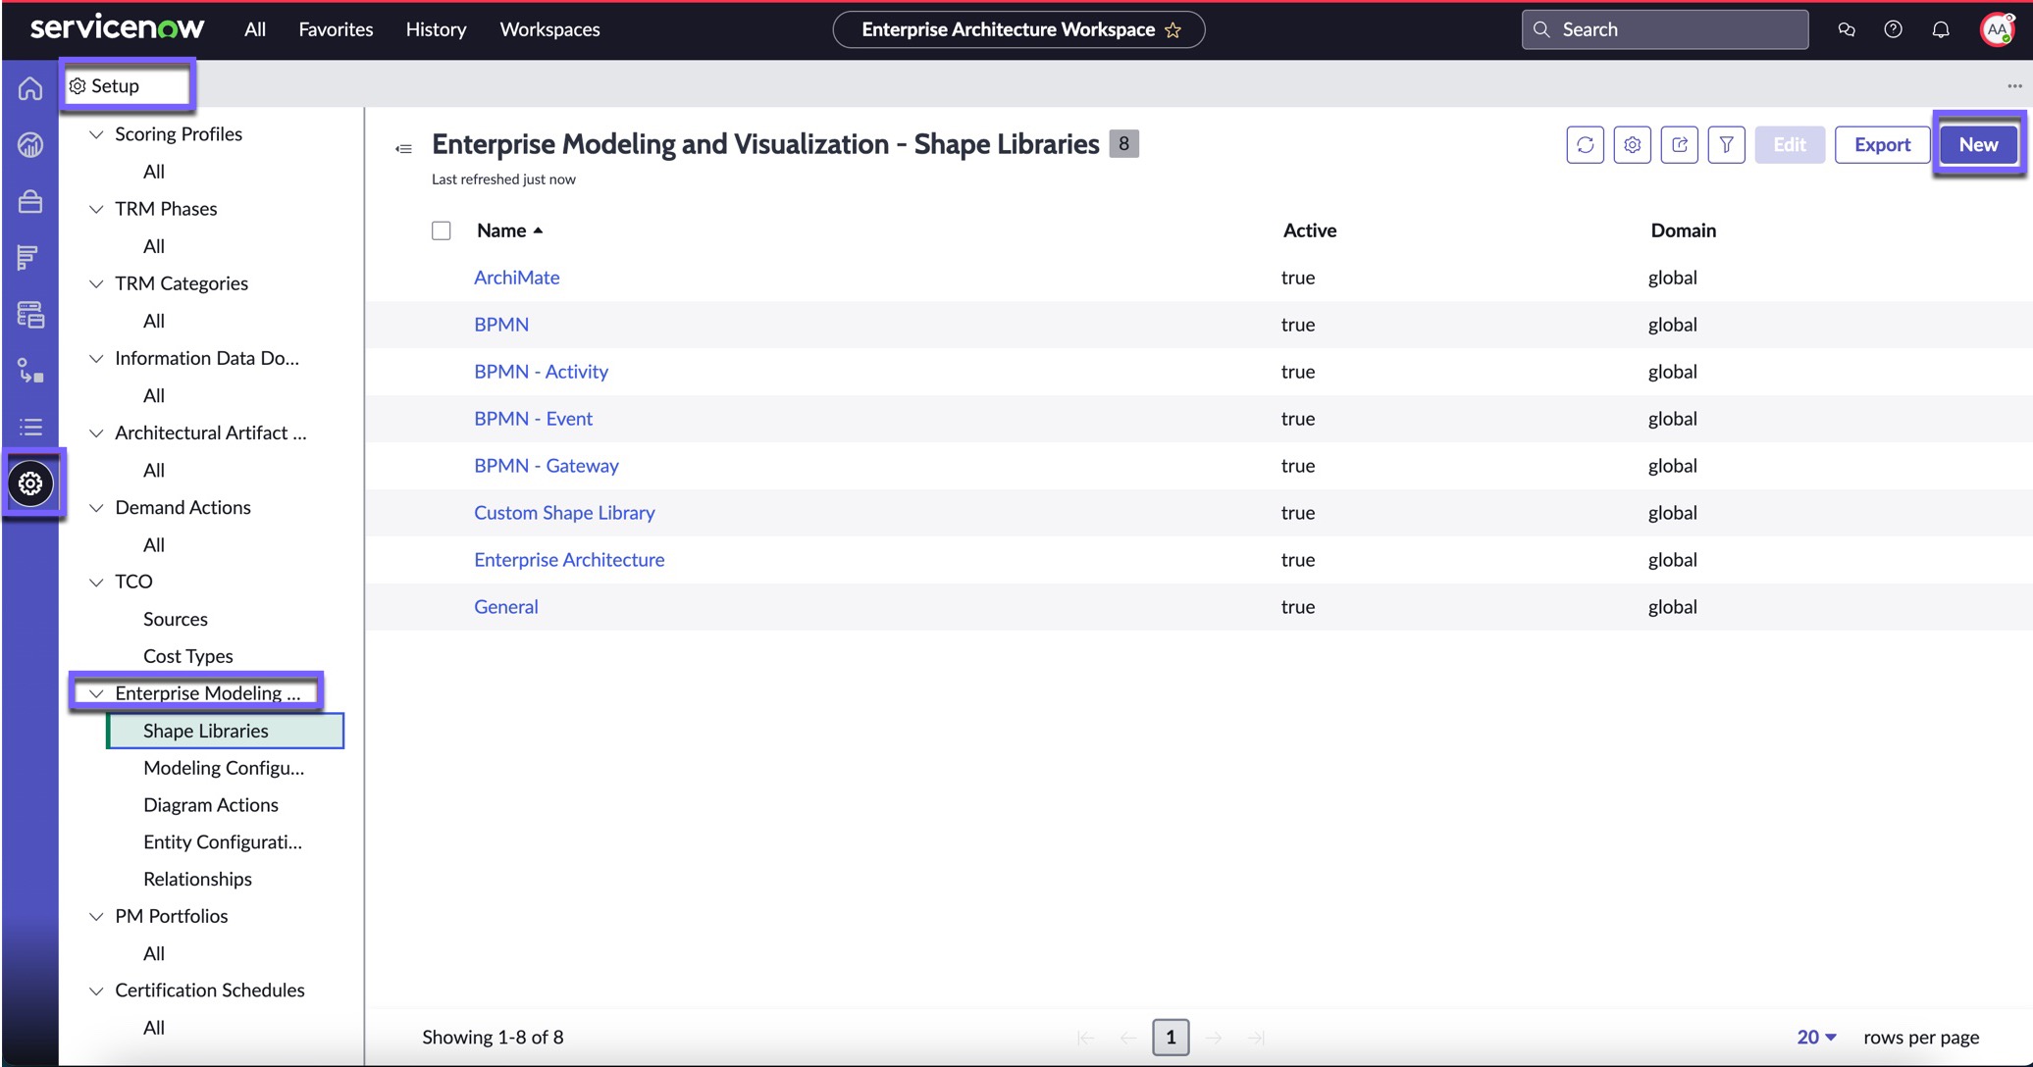Open the chat conversations icon in header

point(1847,29)
